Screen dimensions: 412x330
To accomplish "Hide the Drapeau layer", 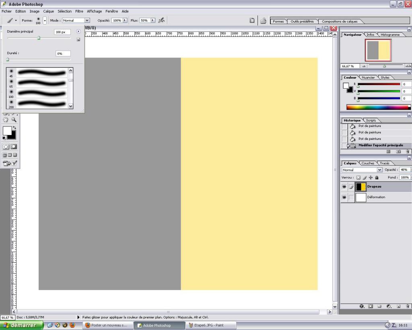I will point(344,187).
